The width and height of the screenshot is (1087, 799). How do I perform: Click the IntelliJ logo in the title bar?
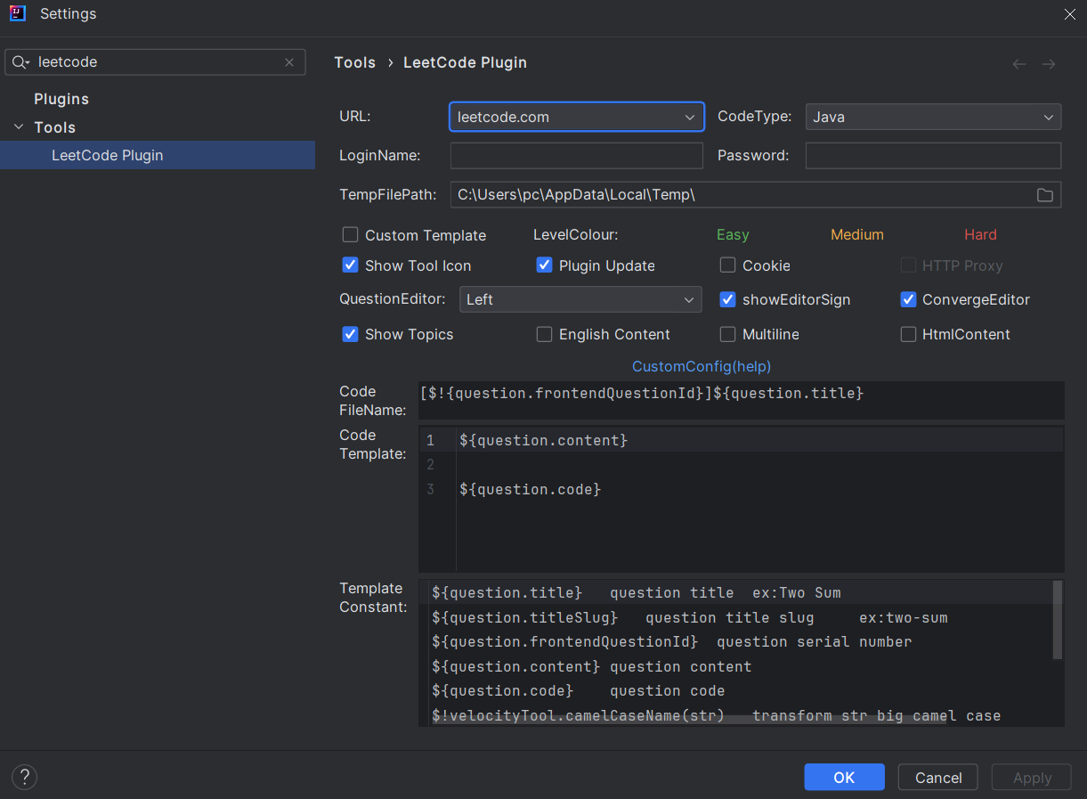pyautogui.click(x=17, y=13)
